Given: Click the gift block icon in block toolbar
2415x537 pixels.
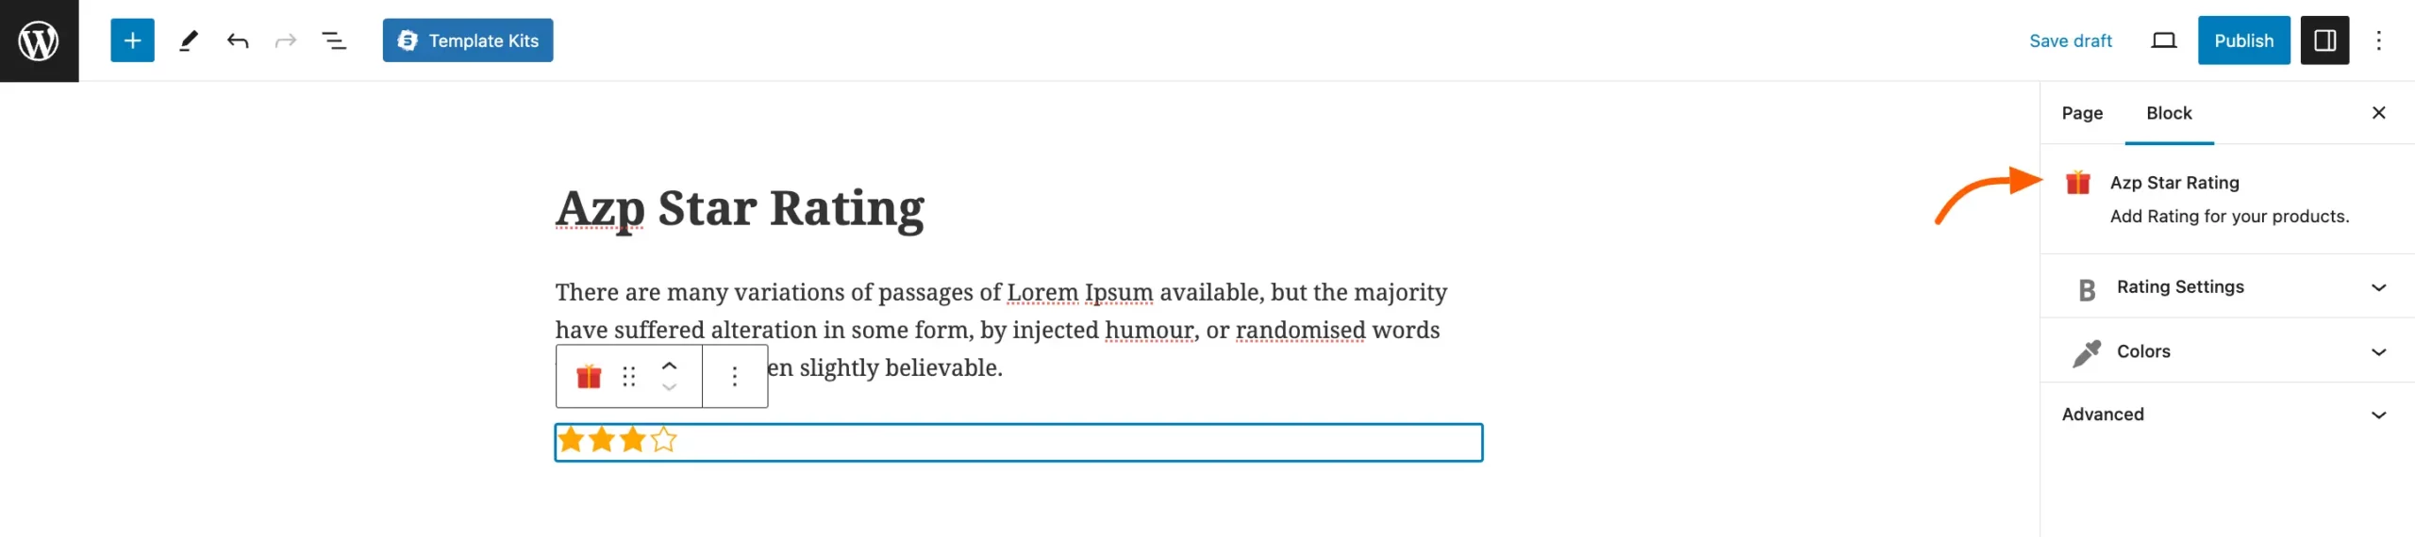Looking at the screenshot, I should point(589,377).
